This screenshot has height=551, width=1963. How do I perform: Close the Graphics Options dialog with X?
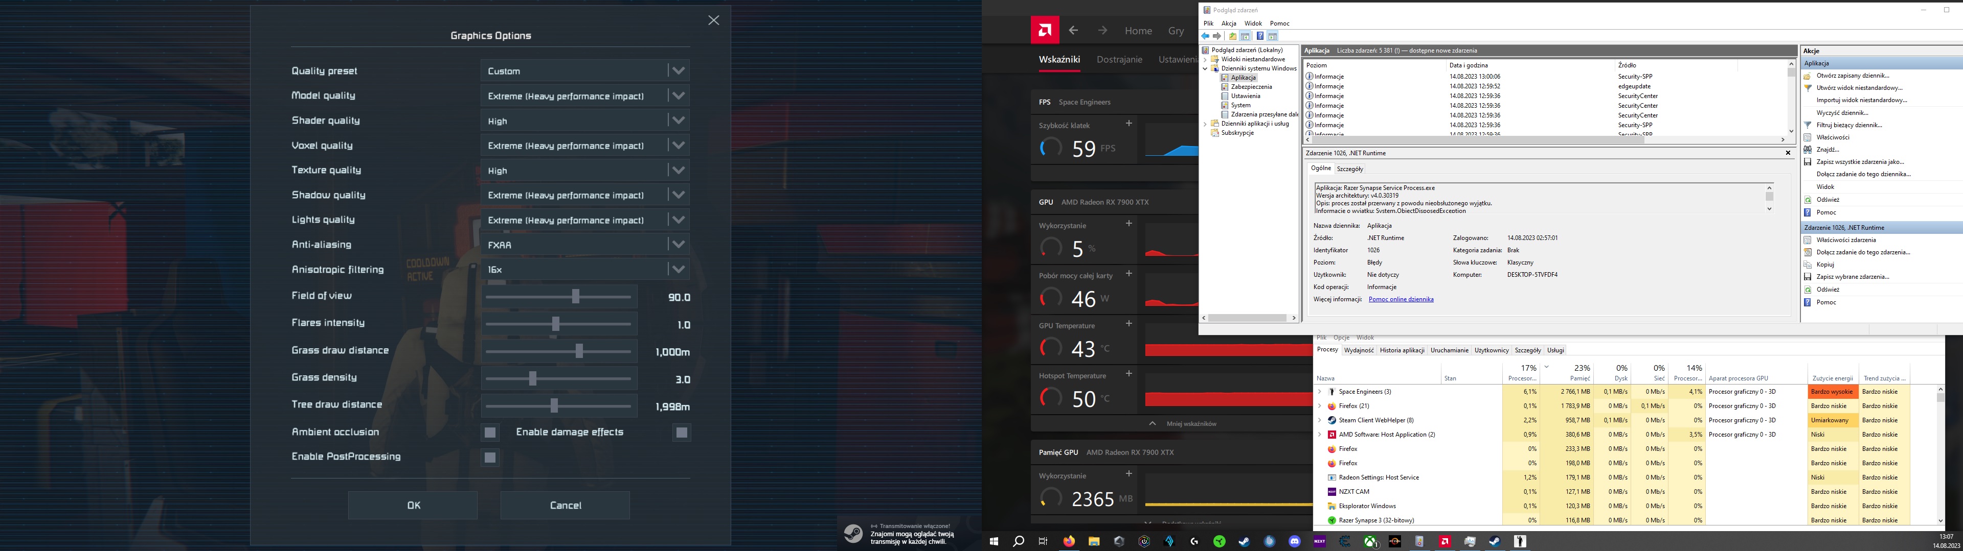(x=713, y=20)
